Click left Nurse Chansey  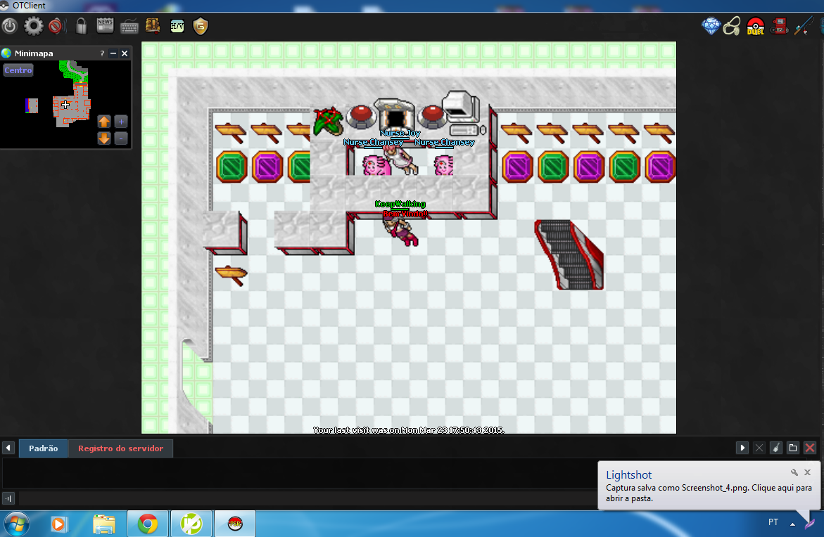[376, 164]
